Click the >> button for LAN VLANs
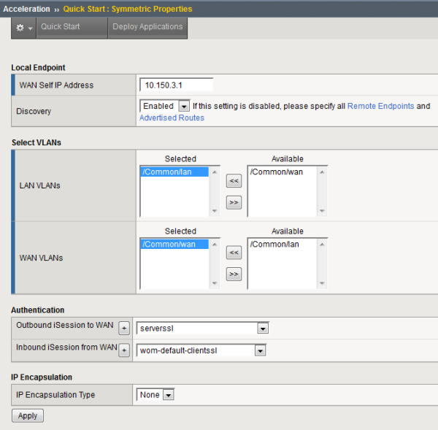438x430 pixels. tap(234, 202)
